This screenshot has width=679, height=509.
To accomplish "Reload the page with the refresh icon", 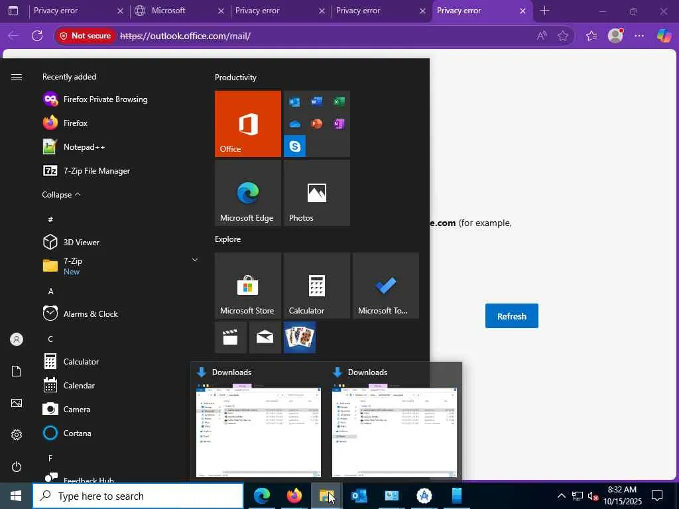I will 37,36.
